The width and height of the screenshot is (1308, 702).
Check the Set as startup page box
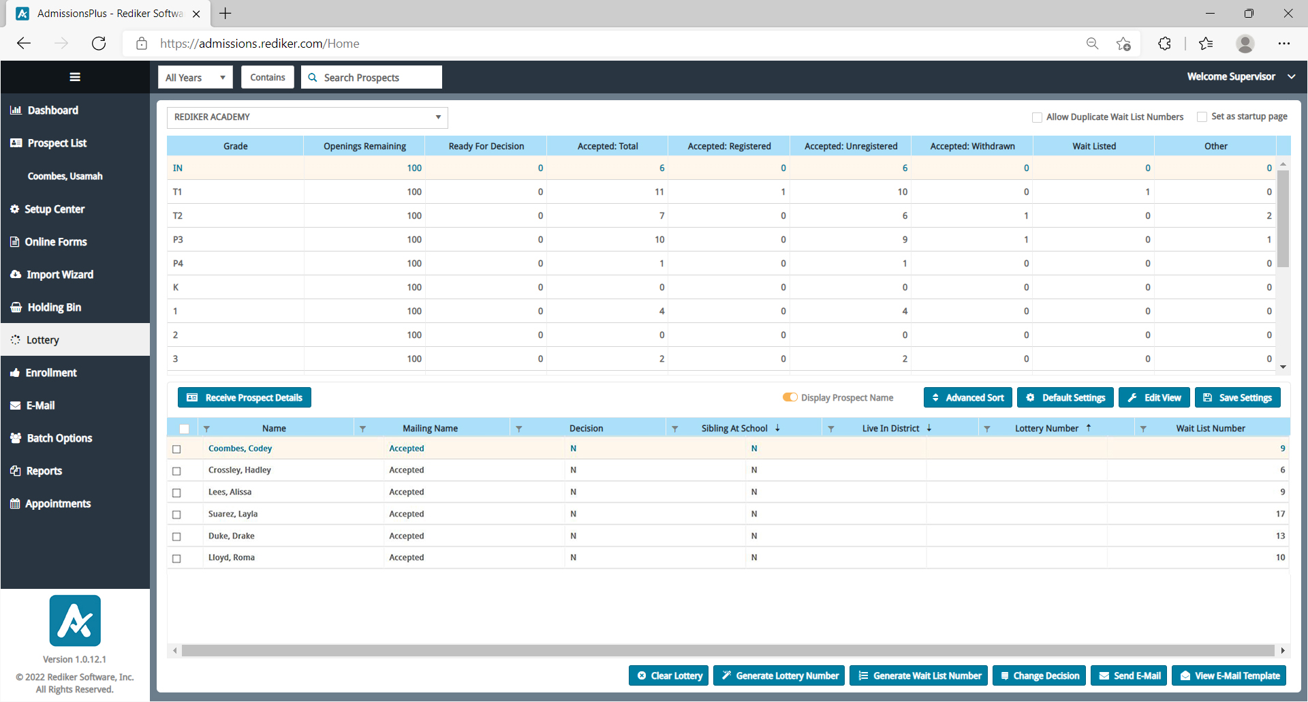[x=1202, y=117]
